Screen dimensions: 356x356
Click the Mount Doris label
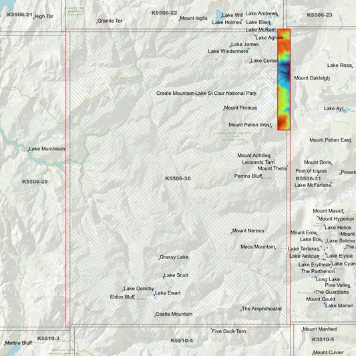coord(318,162)
